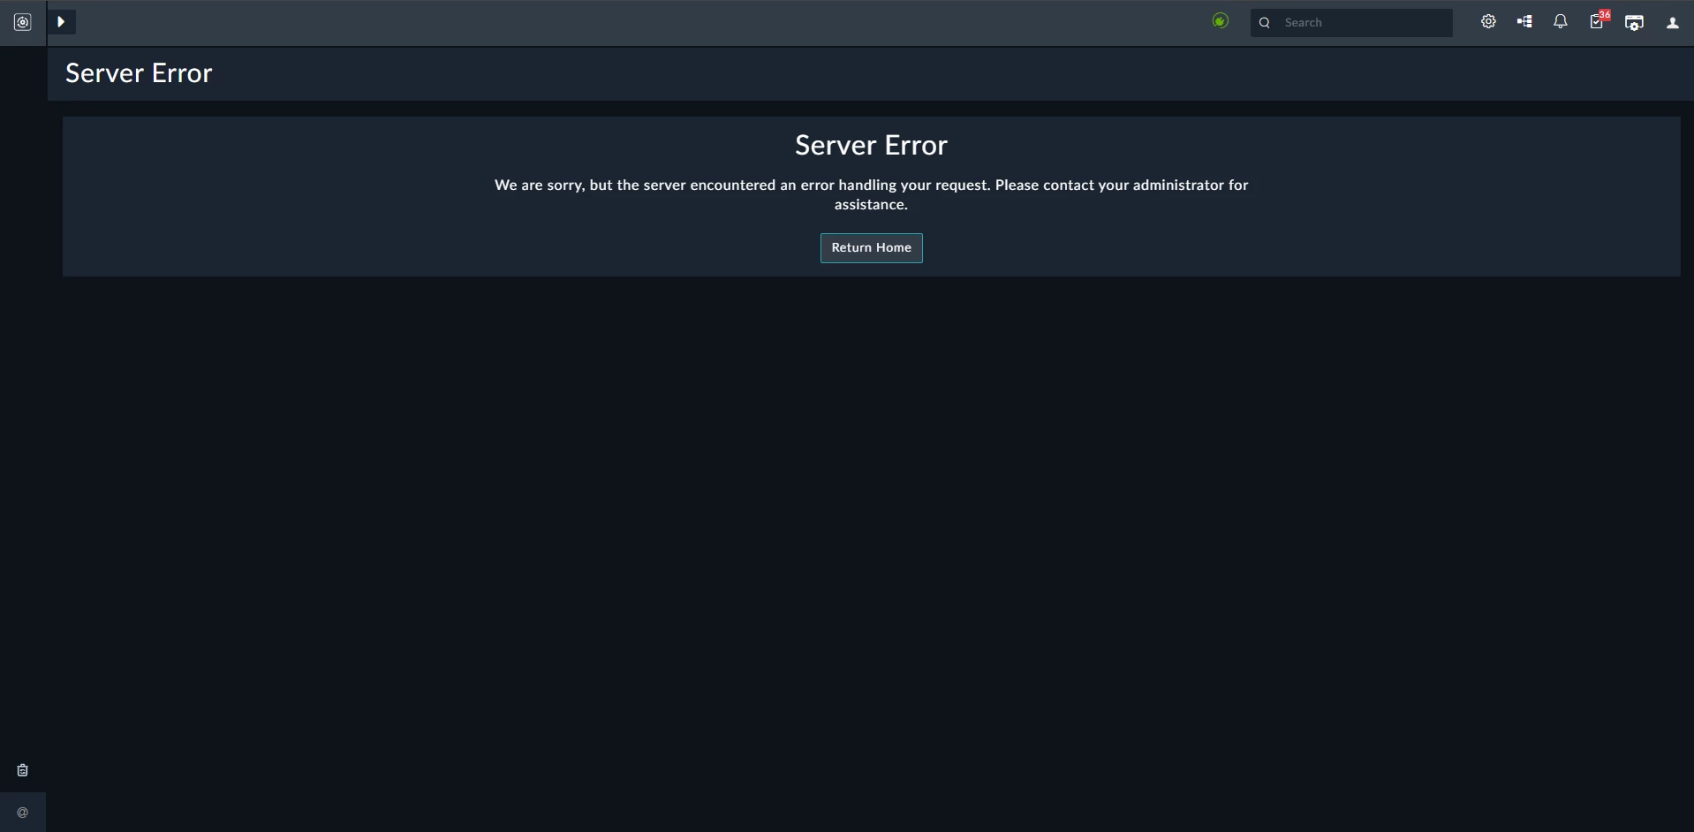Click the application logo in the top-left corner

pyautogui.click(x=23, y=22)
